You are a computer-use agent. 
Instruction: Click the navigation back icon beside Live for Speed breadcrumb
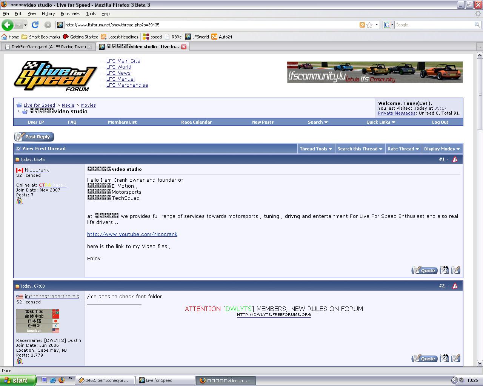[x=19, y=105]
